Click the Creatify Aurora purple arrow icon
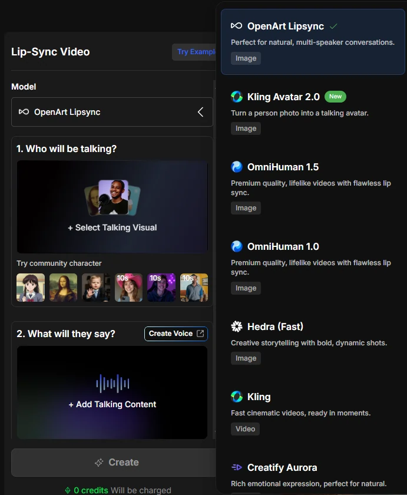The width and height of the screenshot is (407, 495). coord(237,467)
